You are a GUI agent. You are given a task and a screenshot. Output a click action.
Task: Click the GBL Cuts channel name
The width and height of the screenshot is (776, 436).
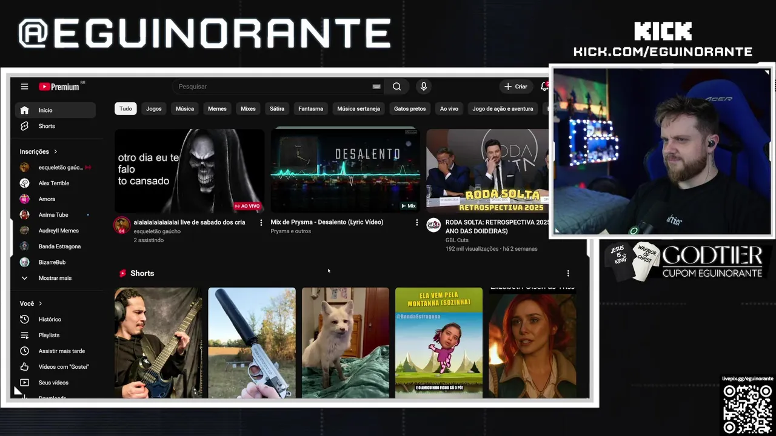457,240
